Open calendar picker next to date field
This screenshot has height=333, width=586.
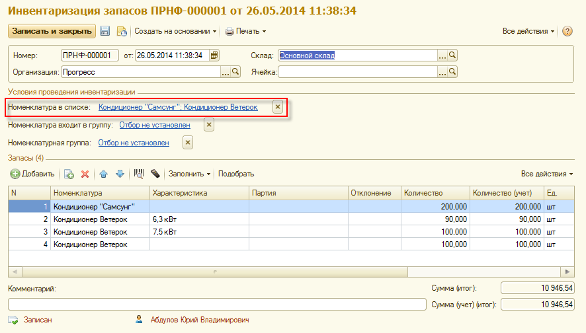(214, 55)
